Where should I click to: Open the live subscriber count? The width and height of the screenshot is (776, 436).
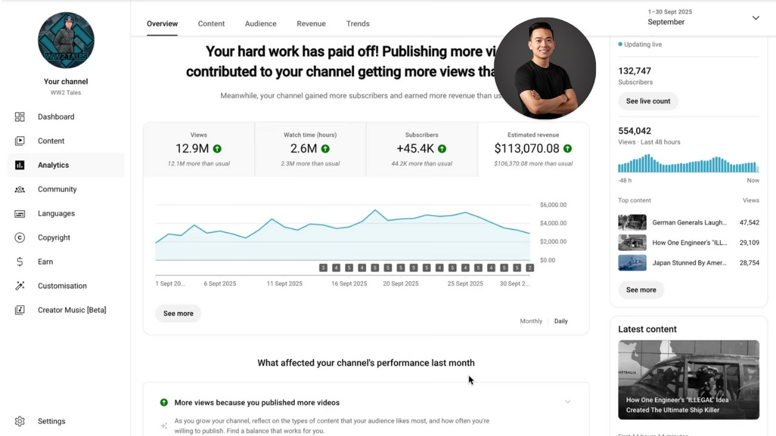click(x=647, y=101)
